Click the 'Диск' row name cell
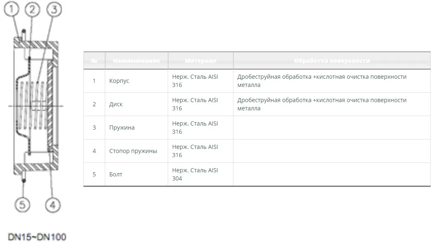432x242 pixels. click(136, 104)
